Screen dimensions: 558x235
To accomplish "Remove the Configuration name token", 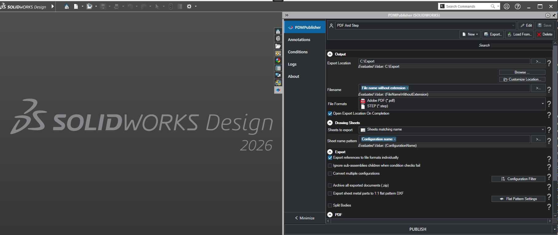I will click(x=395, y=139).
